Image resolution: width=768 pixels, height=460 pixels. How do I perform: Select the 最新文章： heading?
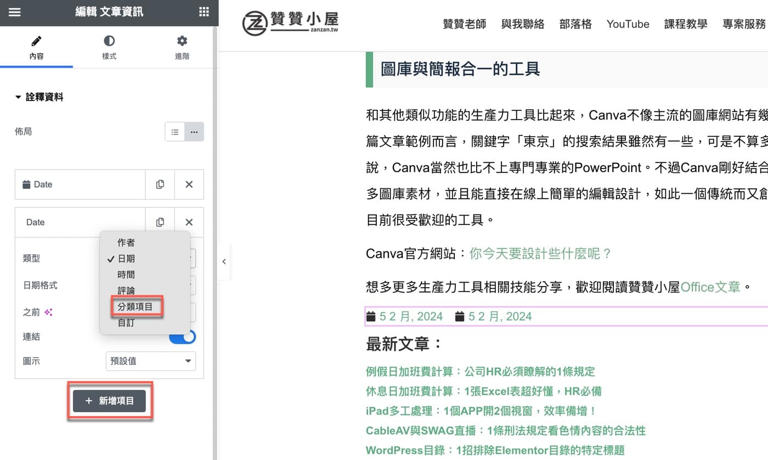404,345
